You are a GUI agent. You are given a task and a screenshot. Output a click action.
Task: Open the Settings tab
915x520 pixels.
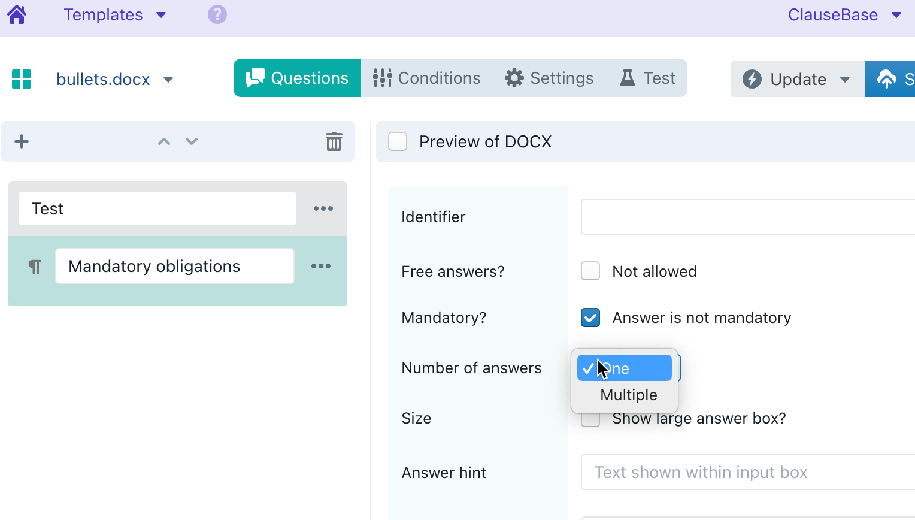[549, 78]
